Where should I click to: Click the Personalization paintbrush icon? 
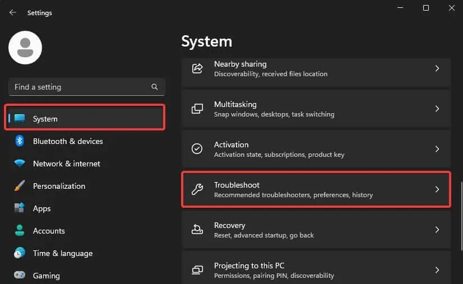pyautogui.click(x=20, y=186)
